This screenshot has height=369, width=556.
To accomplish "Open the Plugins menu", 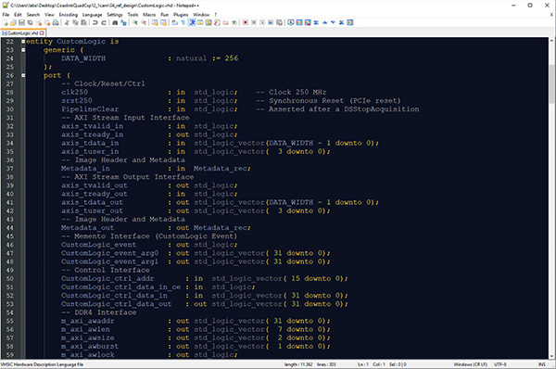I will click(x=181, y=15).
